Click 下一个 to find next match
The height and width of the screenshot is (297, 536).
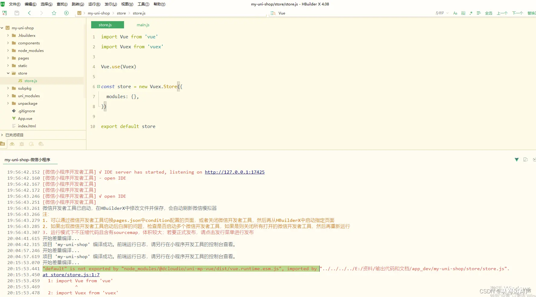pos(518,13)
